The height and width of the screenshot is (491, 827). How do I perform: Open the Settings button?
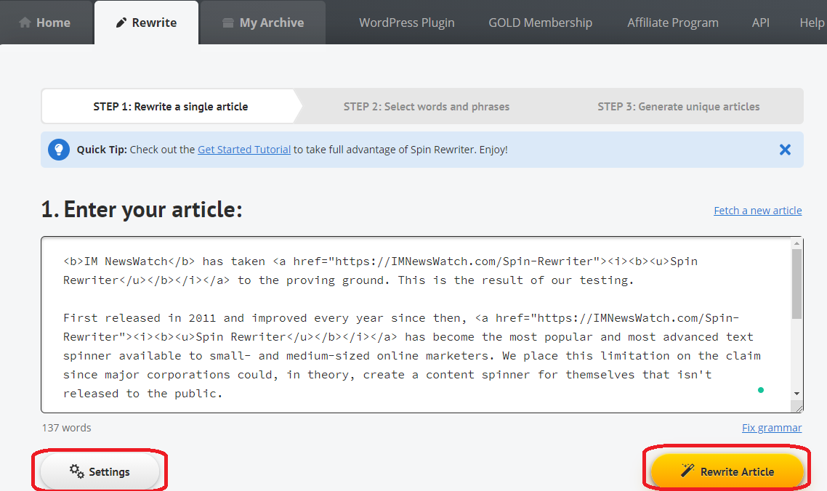pos(100,471)
